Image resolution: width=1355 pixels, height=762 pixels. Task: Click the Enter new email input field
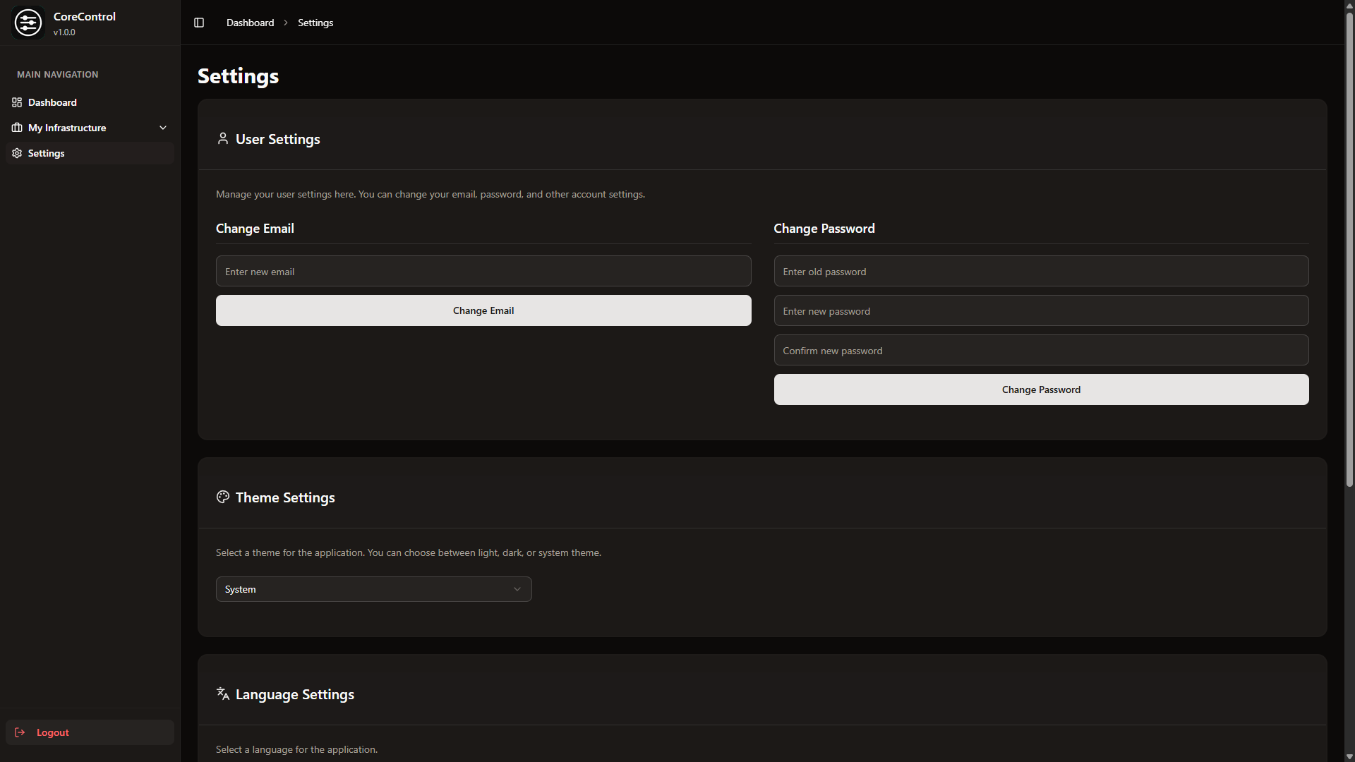(x=483, y=271)
